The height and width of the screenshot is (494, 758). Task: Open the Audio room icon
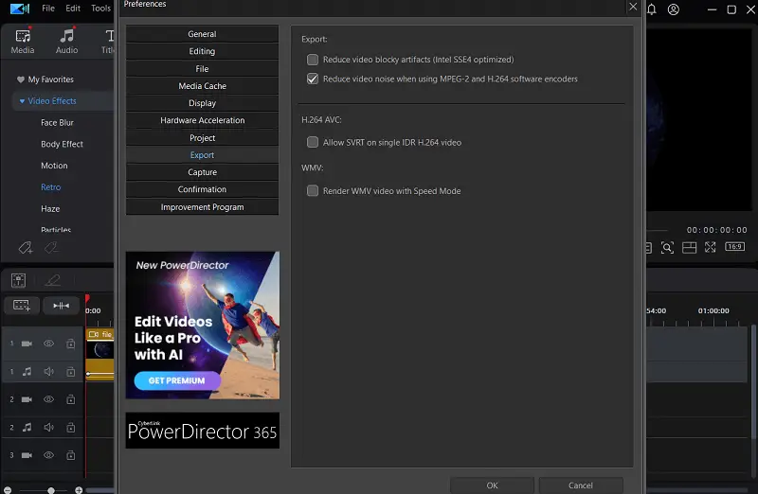[66, 40]
